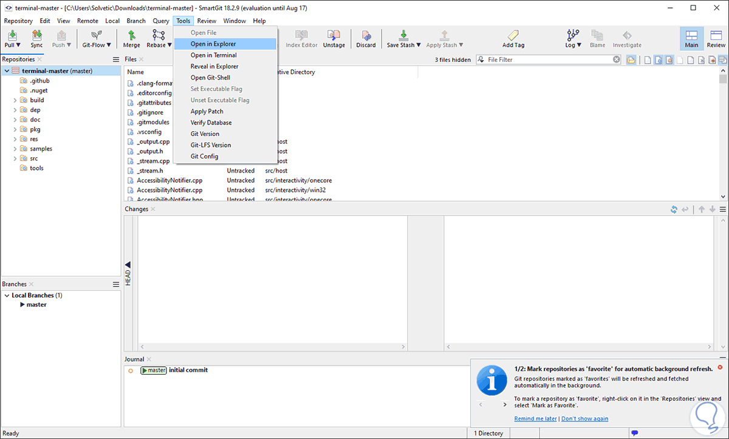Open the Pull dropdown arrow
Image resolution: width=729 pixels, height=439 pixels.
(18, 45)
